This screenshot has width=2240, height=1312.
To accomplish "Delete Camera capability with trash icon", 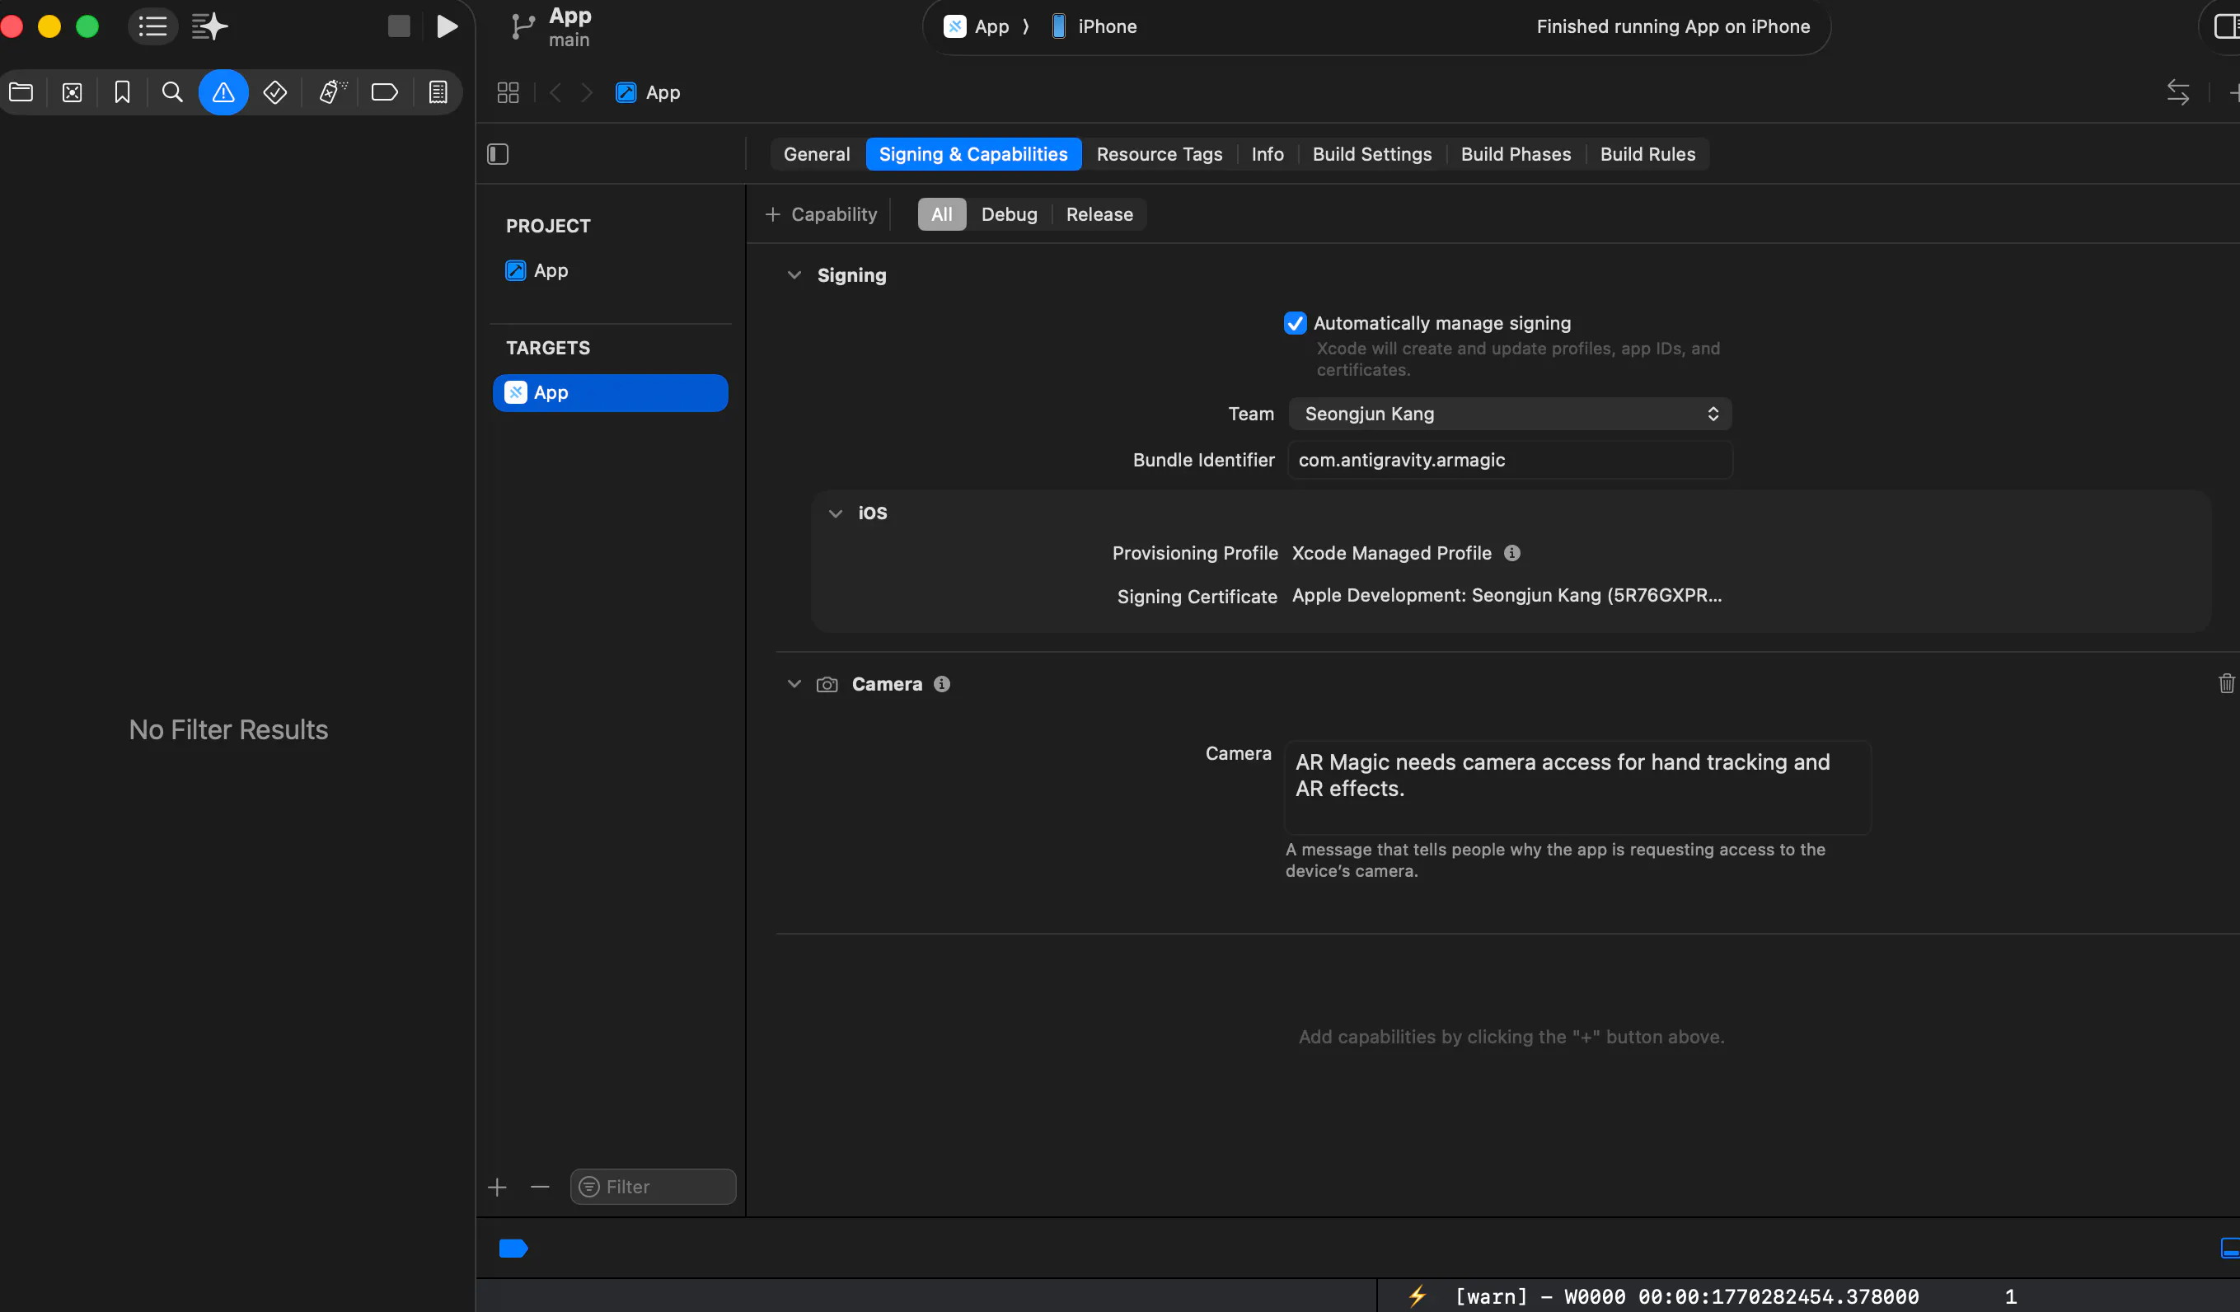I will [2227, 682].
